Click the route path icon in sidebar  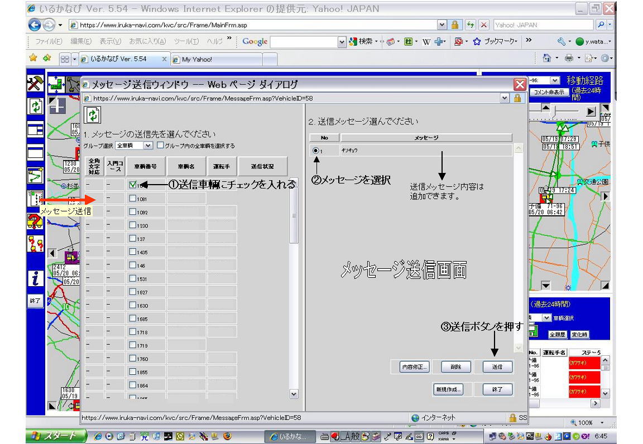tap(35, 175)
